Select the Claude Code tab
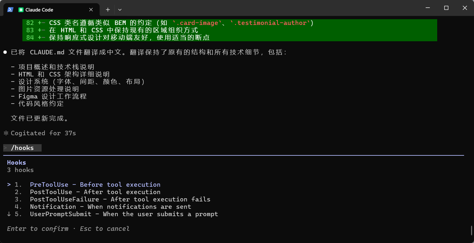 51,10
